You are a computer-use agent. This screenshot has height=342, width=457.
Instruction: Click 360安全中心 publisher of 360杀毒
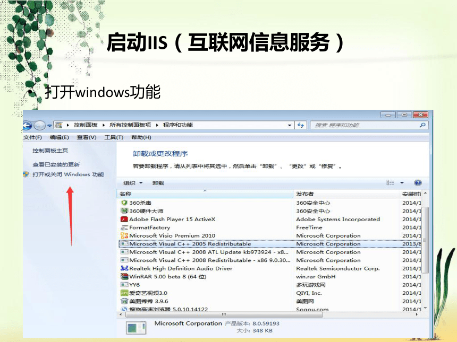click(313, 203)
